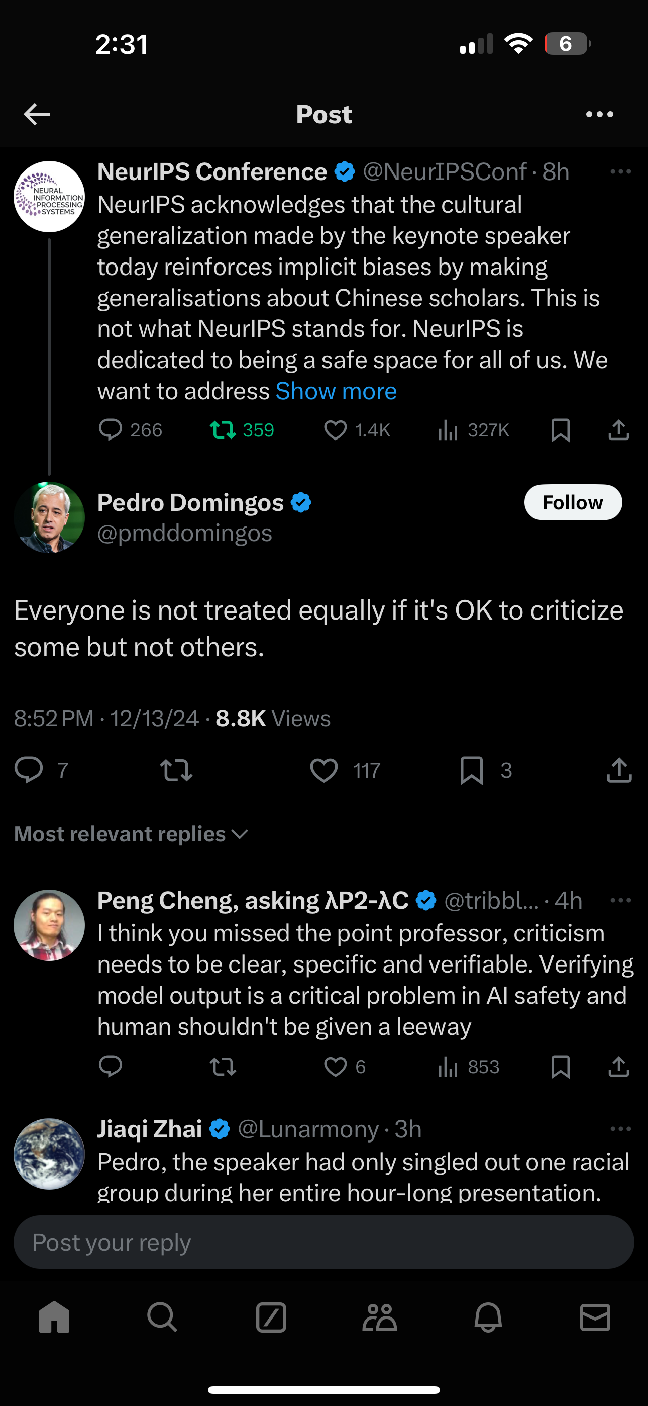Viewport: 648px width, 1406px height.
Task: Open more options on Peng Cheng's reply
Action: 620,901
